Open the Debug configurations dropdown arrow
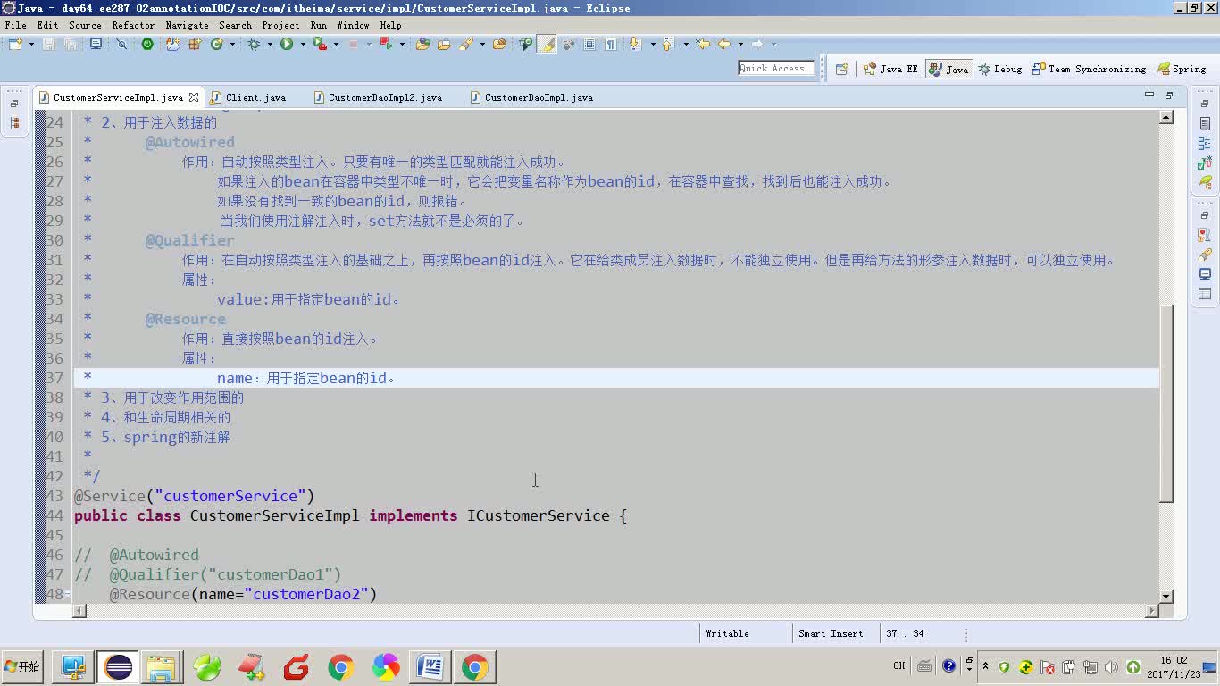Screen dimensions: 1220x686 [x=270, y=44]
